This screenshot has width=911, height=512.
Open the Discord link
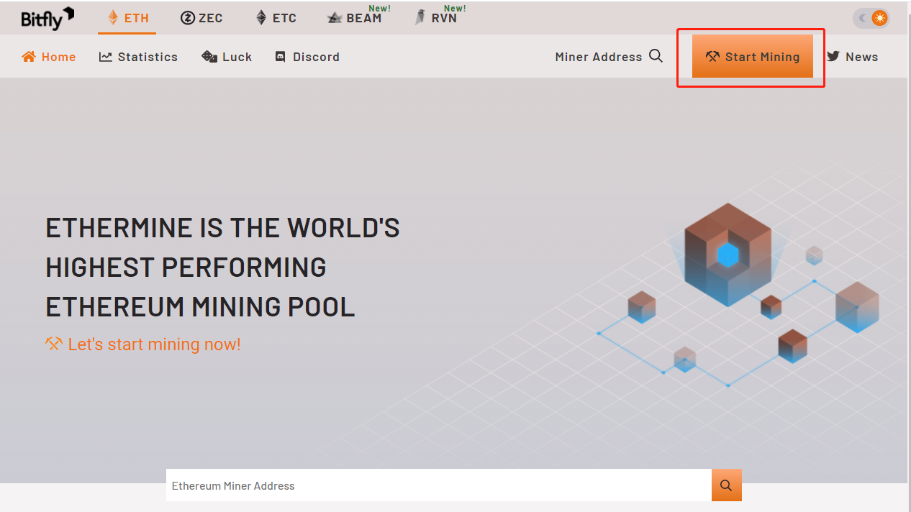point(307,57)
